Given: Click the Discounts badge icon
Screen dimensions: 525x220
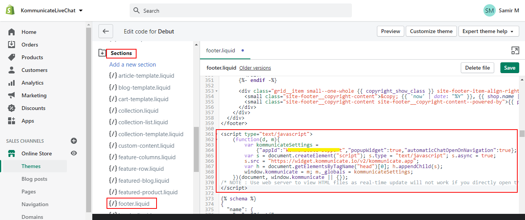Looking at the screenshot, I should coord(12,108).
